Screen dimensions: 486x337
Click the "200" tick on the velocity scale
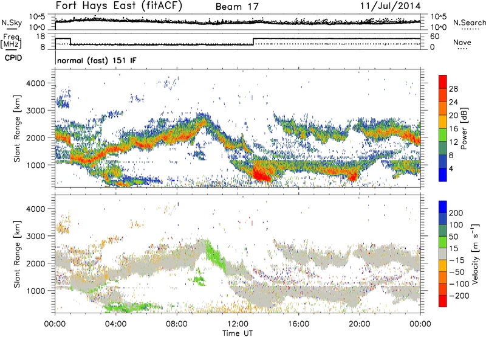pyautogui.click(x=456, y=213)
